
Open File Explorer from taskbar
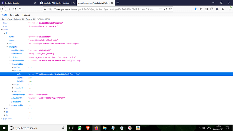[x=105, y=128]
